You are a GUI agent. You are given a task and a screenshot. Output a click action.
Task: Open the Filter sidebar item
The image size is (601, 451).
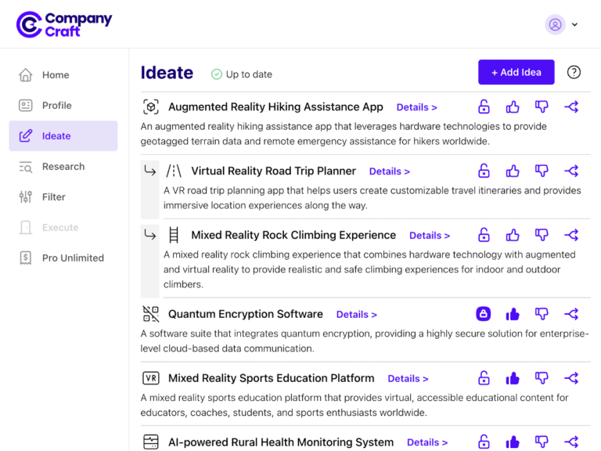point(53,197)
